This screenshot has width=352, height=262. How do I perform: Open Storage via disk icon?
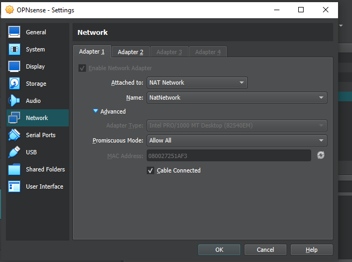(x=15, y=84)
